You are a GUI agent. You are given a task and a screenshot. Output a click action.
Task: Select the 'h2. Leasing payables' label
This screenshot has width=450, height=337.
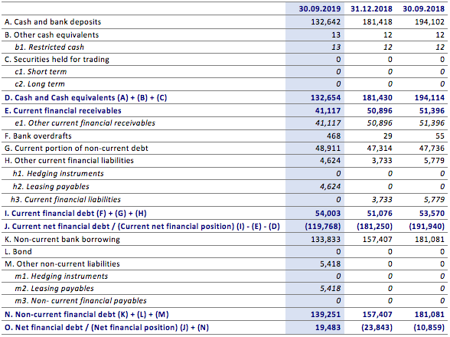[51, 187]
